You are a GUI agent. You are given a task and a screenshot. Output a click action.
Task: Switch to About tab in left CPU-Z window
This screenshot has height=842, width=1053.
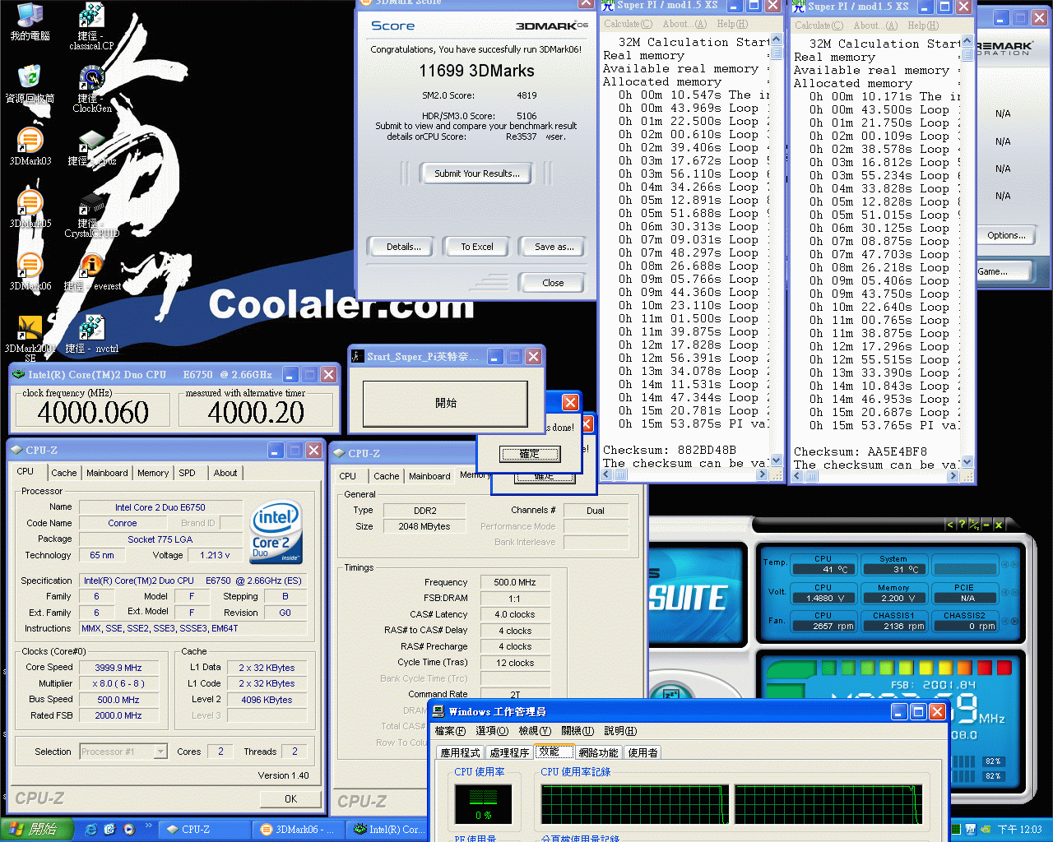[225, 473]
